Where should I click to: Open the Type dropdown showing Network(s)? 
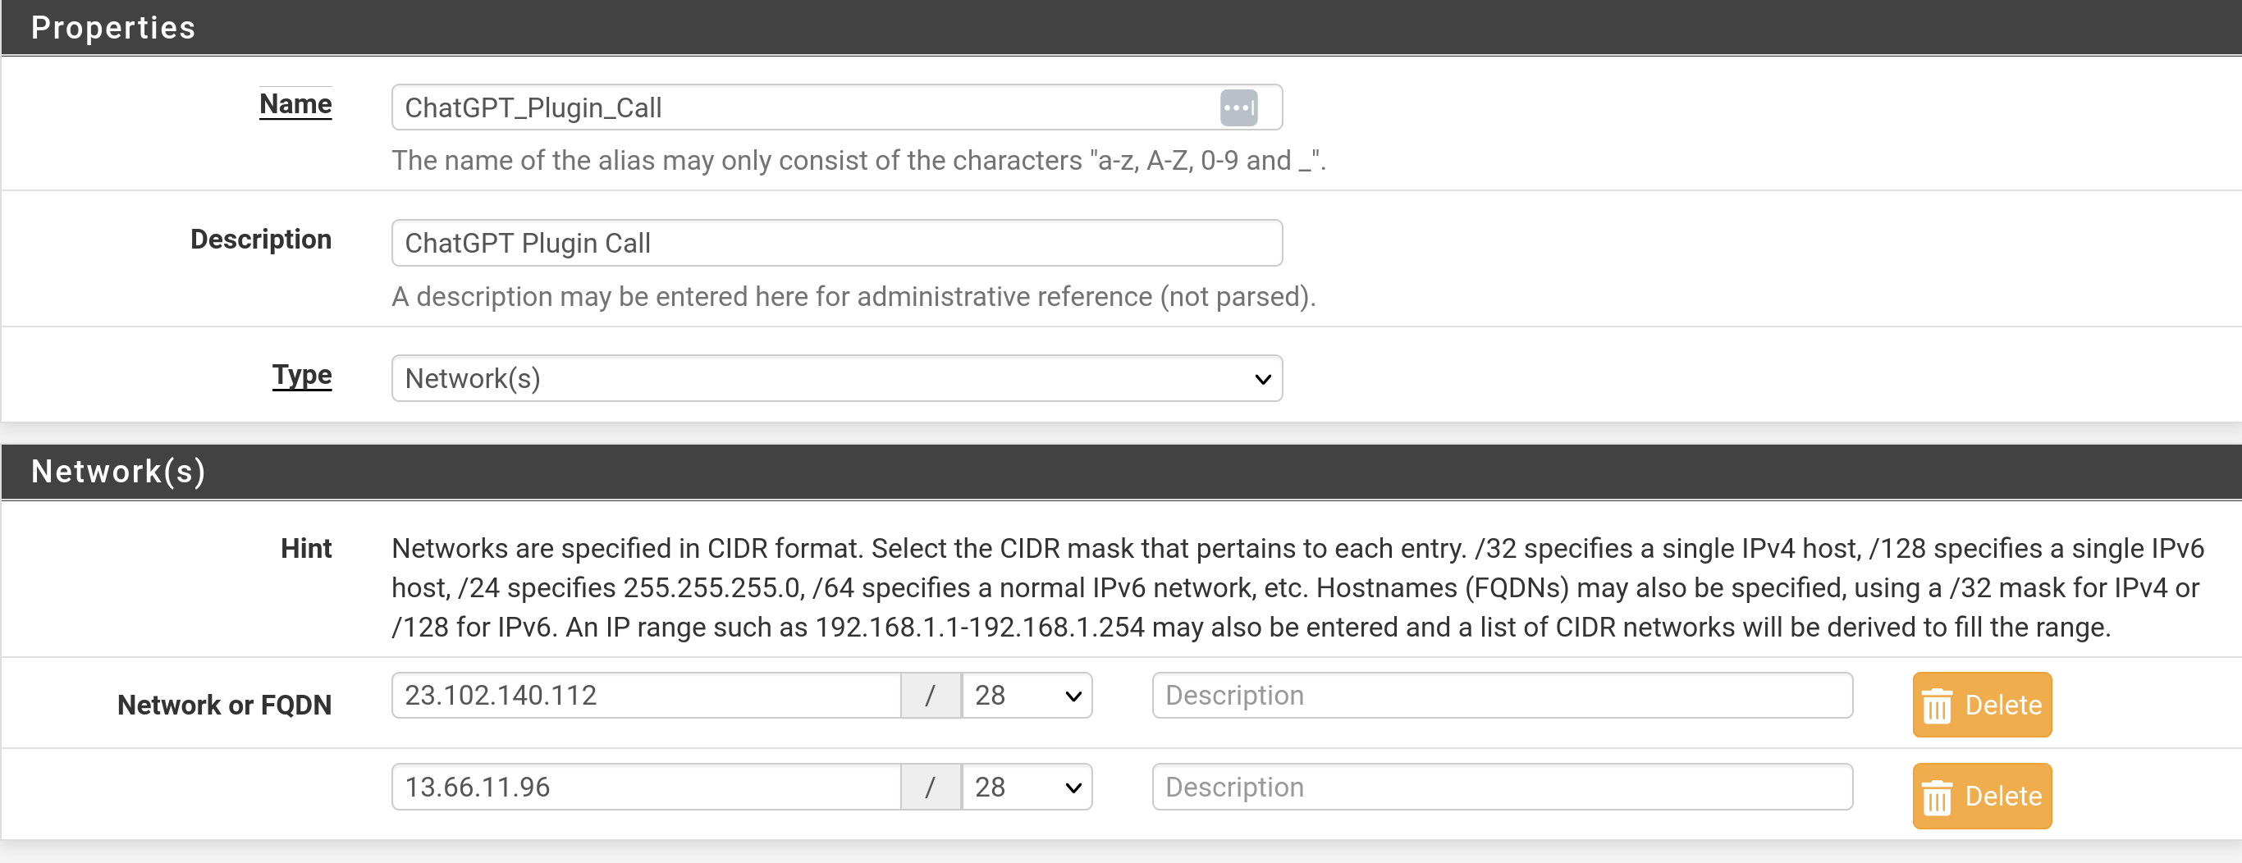pyautogui.click(x=836, y=378)
